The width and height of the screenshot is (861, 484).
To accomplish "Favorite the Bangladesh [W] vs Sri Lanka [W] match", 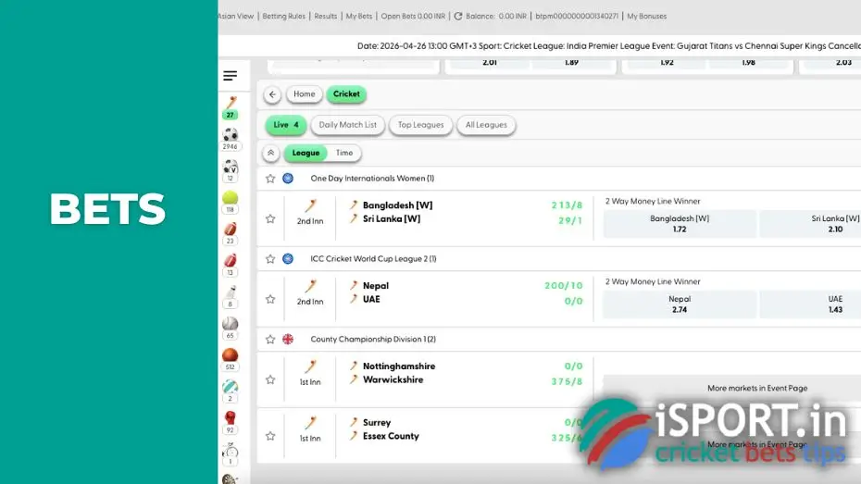I will pos(270,219).
